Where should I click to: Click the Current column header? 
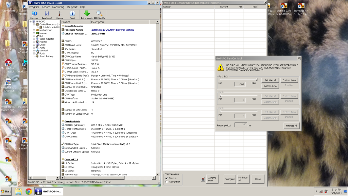222,7
